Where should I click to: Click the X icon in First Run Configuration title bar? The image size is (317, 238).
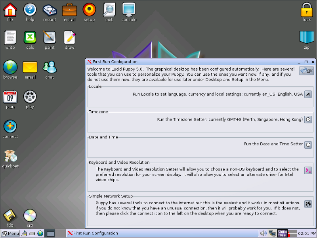click(89, 62)
